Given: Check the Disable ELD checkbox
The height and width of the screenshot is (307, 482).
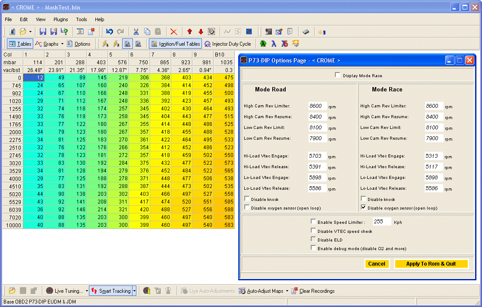Looking at the screenshot, I should point(313,239).
